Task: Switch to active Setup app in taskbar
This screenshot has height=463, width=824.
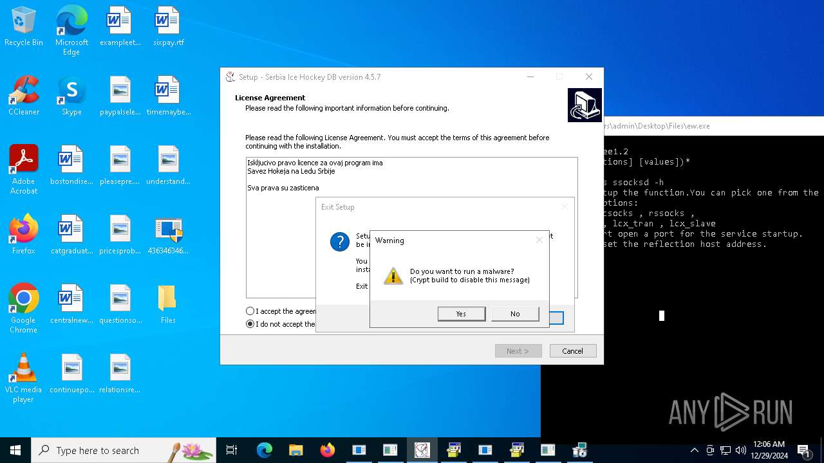Action: (x=422, y=450)
